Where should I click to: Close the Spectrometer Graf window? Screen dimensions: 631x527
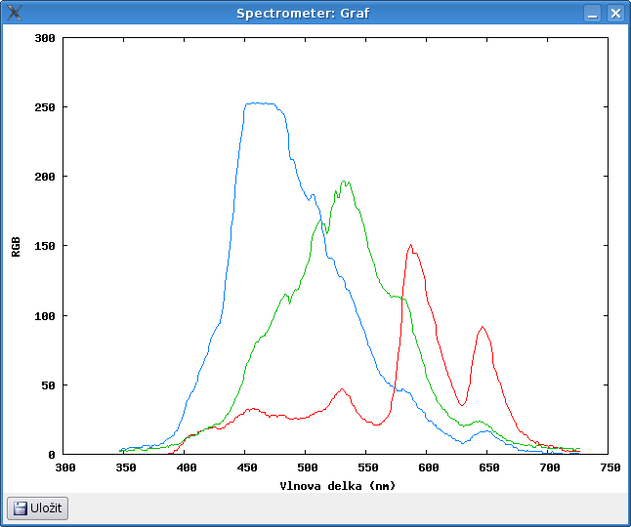[615, 13]
